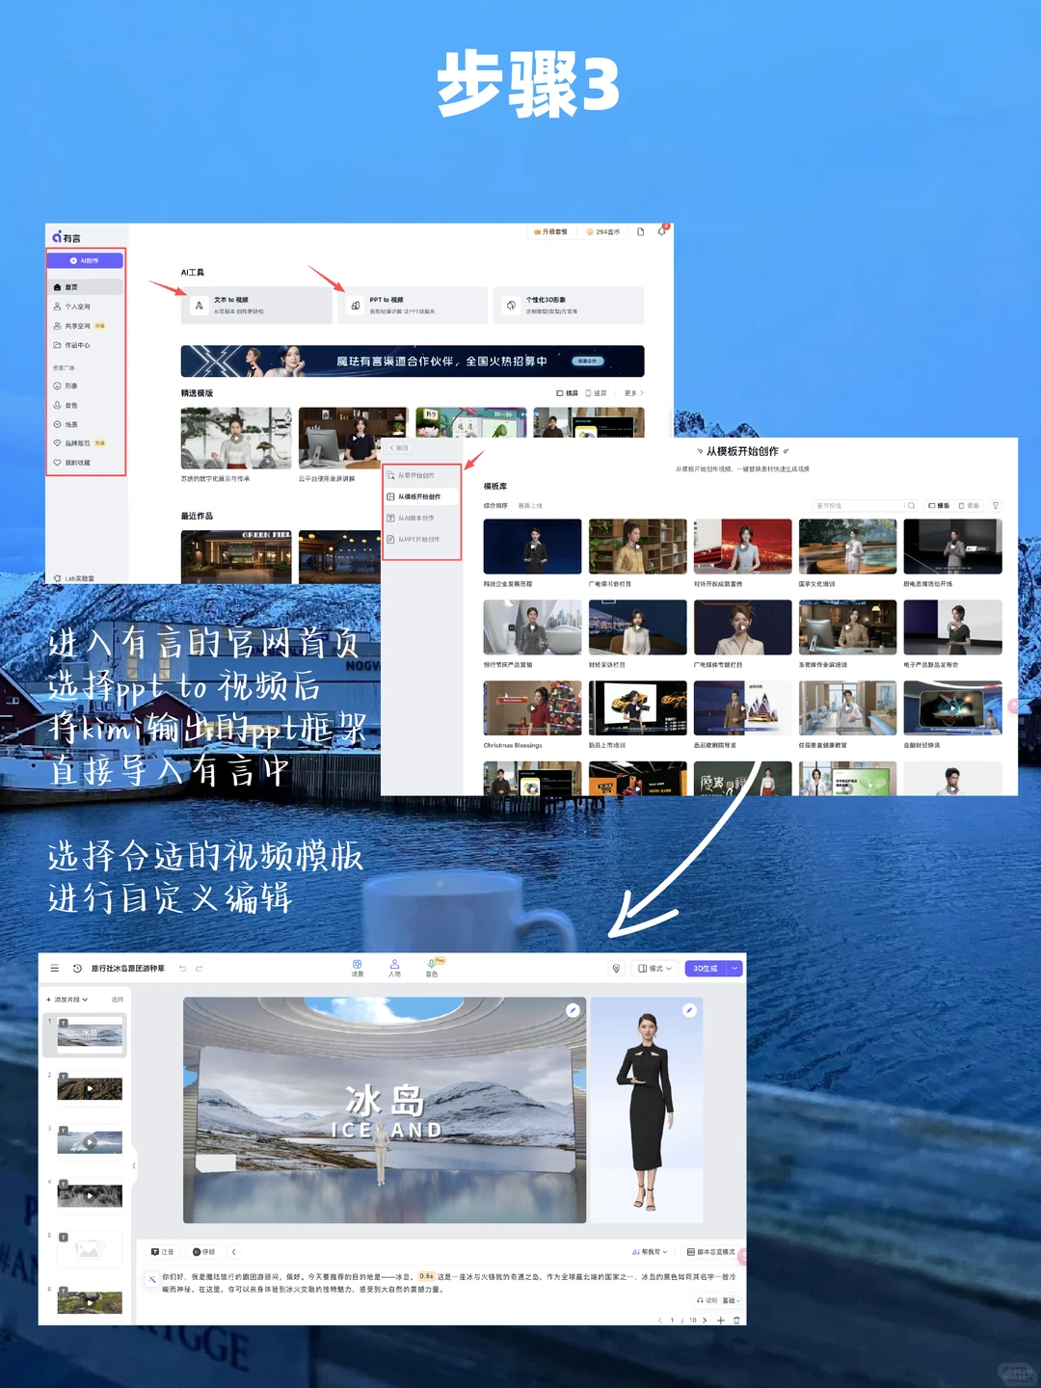
Task: Click the 返回 back button
Action: tap(399, 448)
